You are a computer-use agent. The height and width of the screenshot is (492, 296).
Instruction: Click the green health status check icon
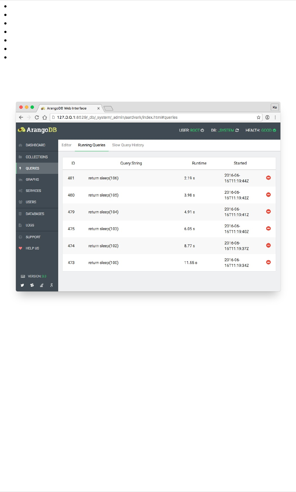click(275, 130)
